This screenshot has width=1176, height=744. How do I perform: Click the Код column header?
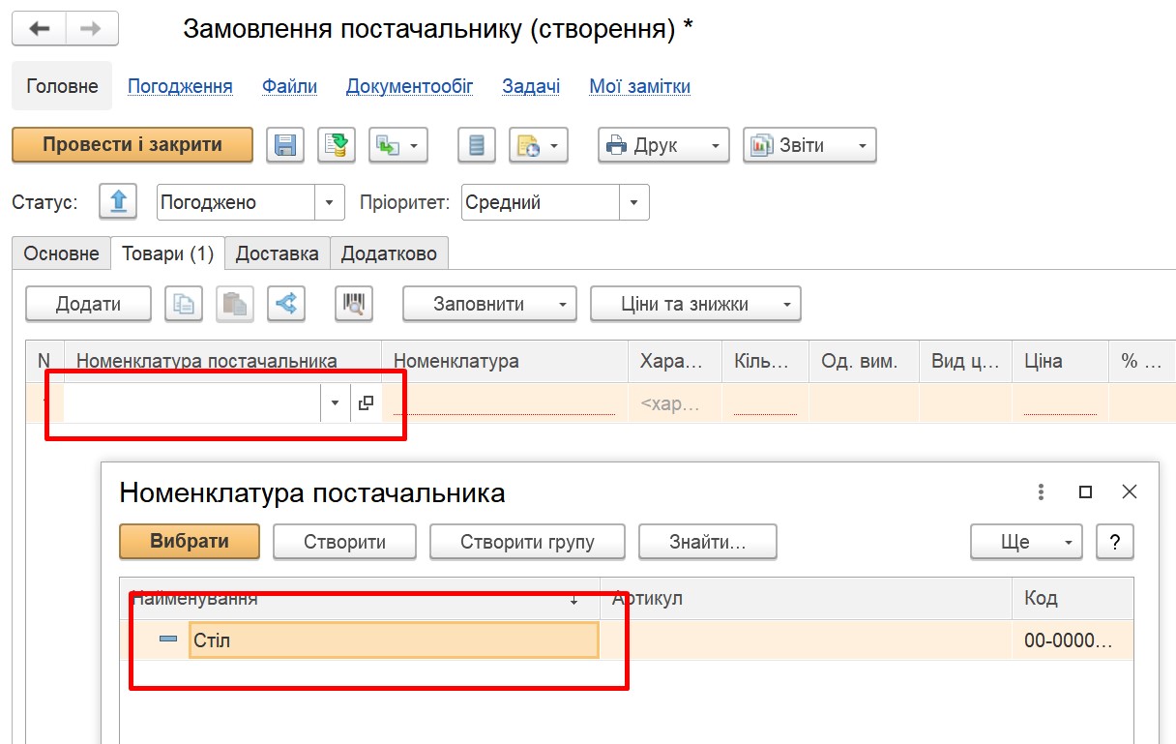pyautogui.click(x=1073, y=598)
